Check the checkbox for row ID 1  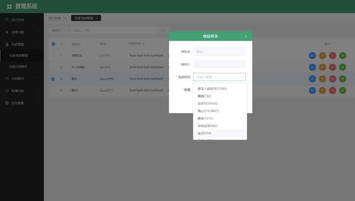point(53,56)
